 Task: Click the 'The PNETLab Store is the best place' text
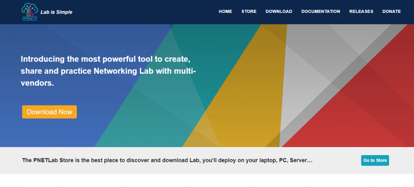point(167,160)
